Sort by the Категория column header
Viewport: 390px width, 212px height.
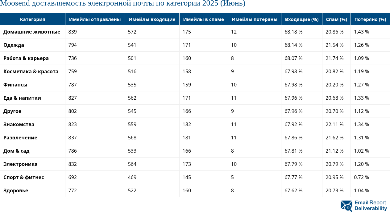pyautogui.click(x=33, y=19)
